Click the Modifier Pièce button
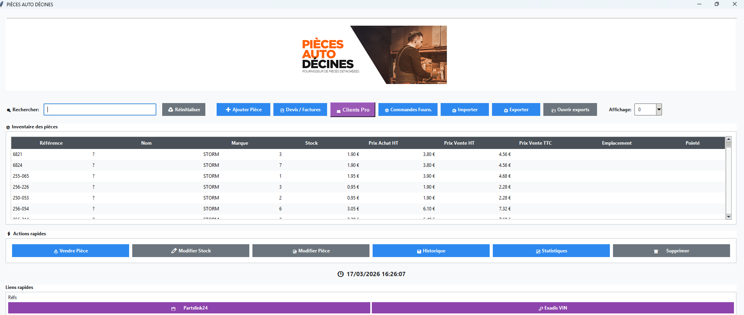The width and height of the screenshot is (744, 315). 311,251
